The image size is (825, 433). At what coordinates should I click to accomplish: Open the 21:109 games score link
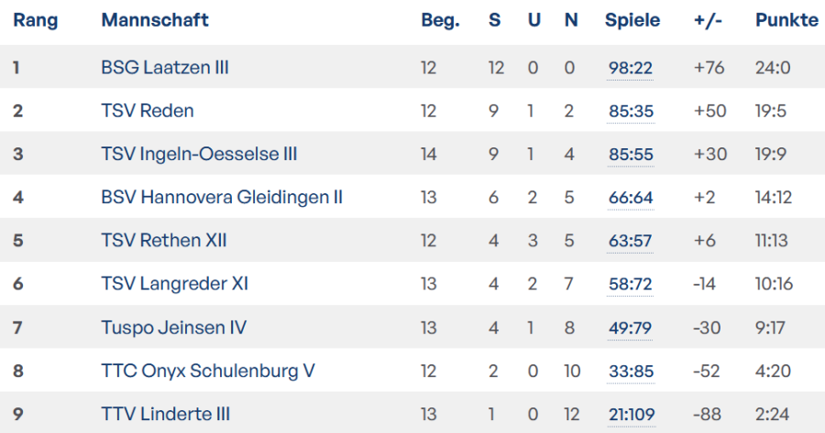(x=632, y=415)
